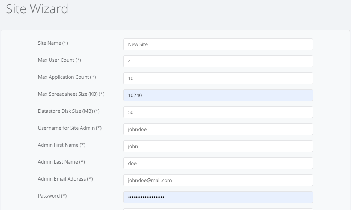The image size is (351, 210).
Task: Click the Site Wizard page heading
Action: coord(37,9)
